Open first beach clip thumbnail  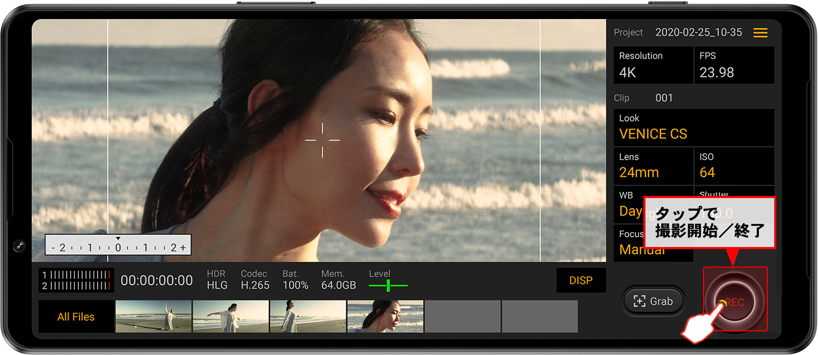(x=154, y=316)
